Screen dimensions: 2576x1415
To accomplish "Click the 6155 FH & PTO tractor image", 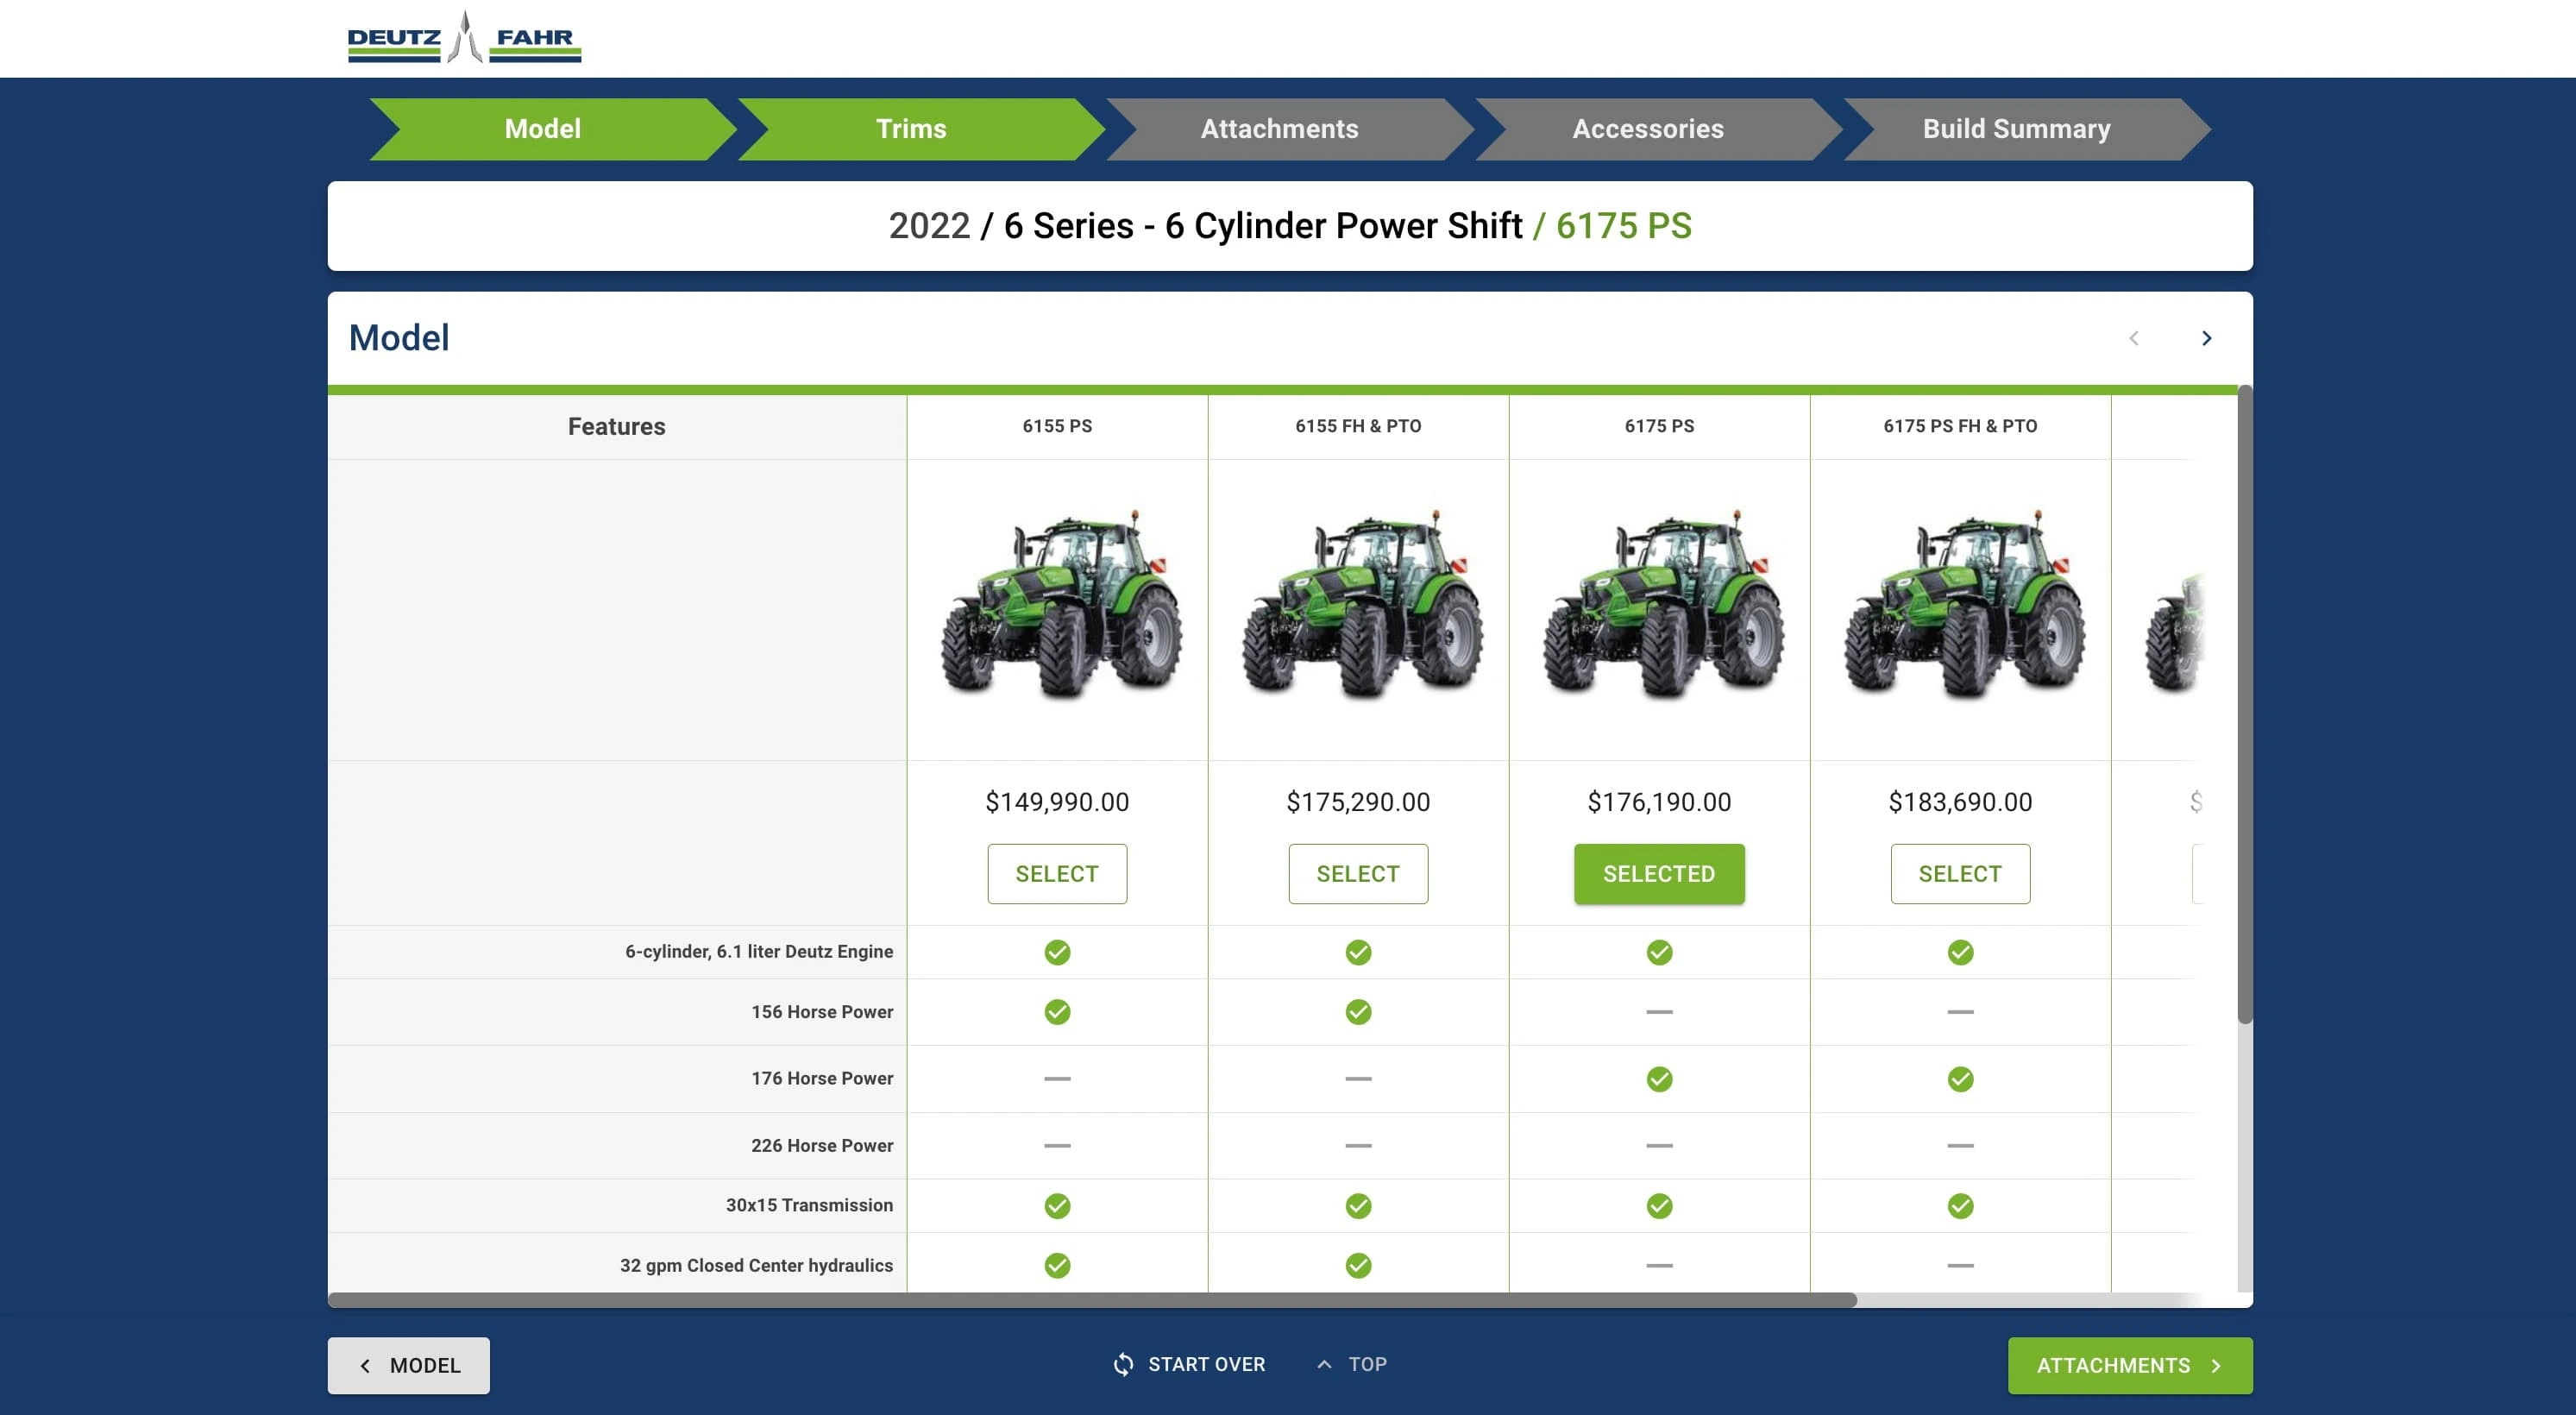I will pos(1360,605).
